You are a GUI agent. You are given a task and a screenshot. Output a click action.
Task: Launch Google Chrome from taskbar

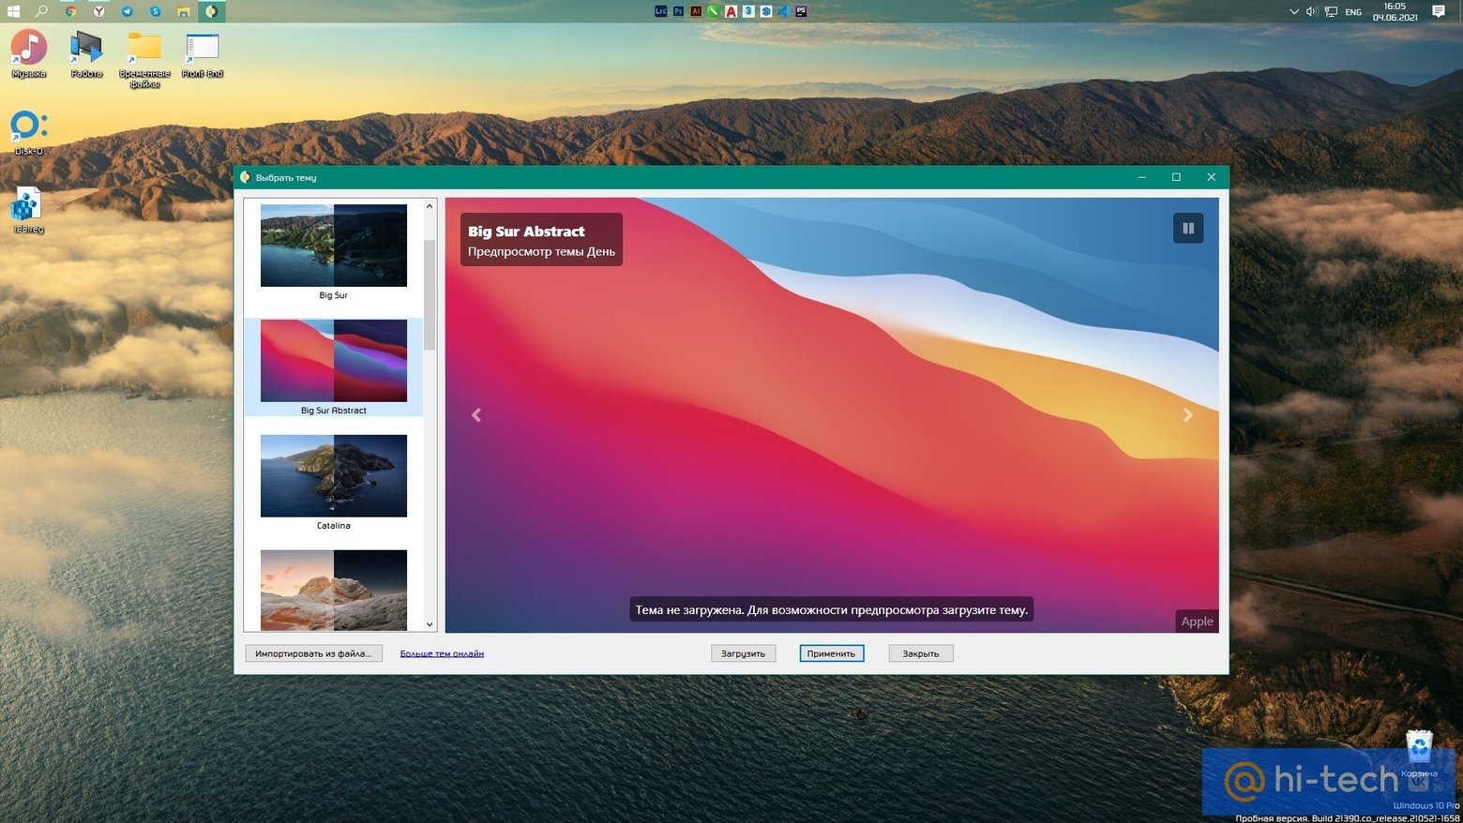pyautogui.click(x=70, y=11)
